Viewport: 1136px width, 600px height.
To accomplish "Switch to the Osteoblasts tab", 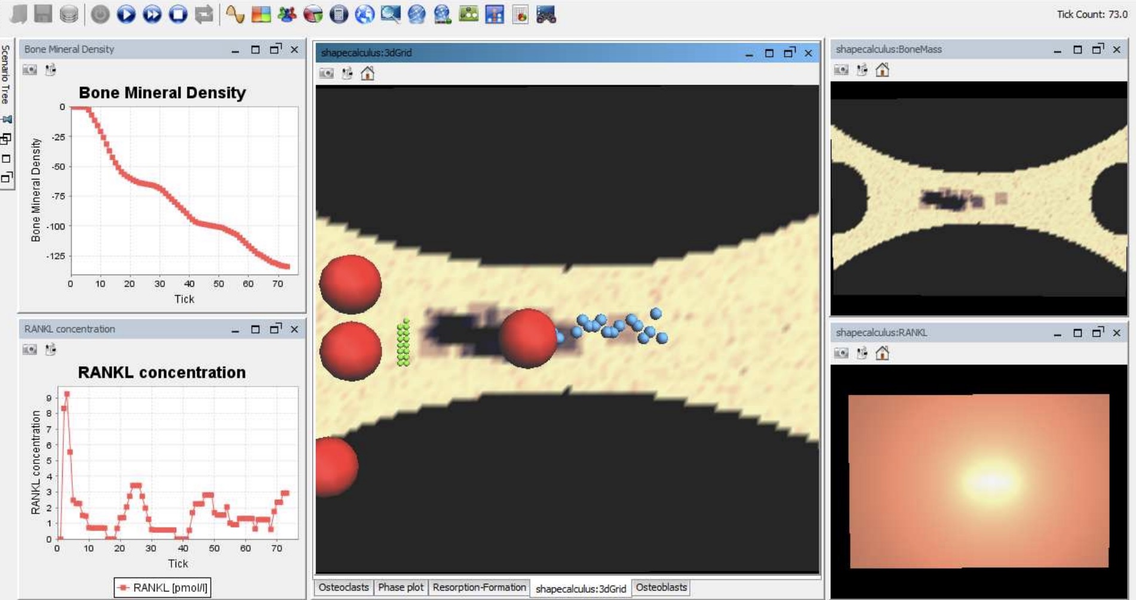I will click(x=661, y=587).
